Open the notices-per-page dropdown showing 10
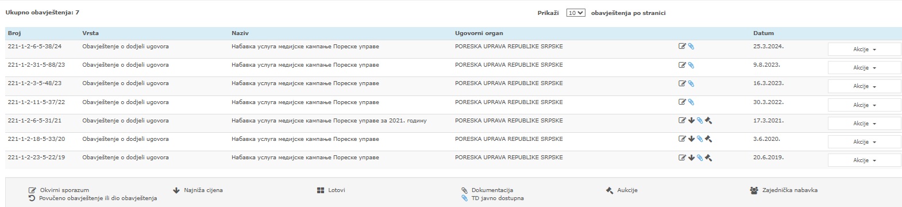902x207 pixels. (576, 13)
